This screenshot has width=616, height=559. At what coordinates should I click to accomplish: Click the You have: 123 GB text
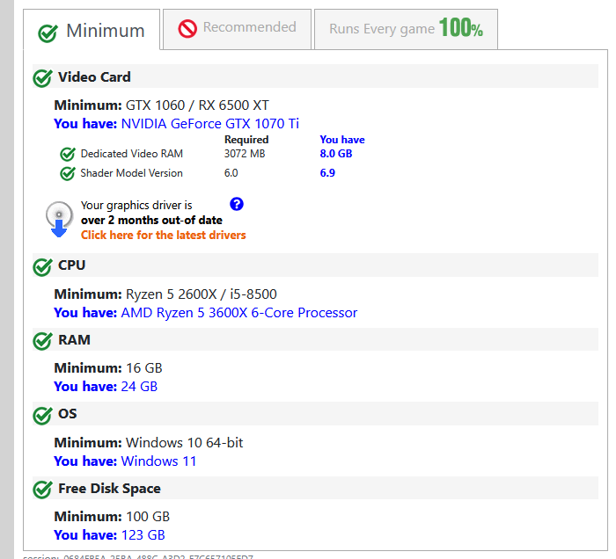tap(110, 535)
